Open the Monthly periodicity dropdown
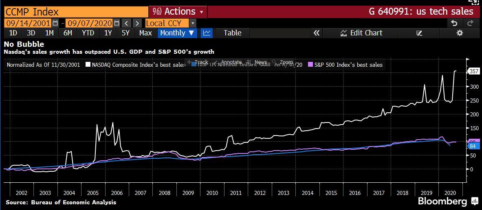Image resolution: width=482 pixels, height=210 pixels. (x=177, y=33)
